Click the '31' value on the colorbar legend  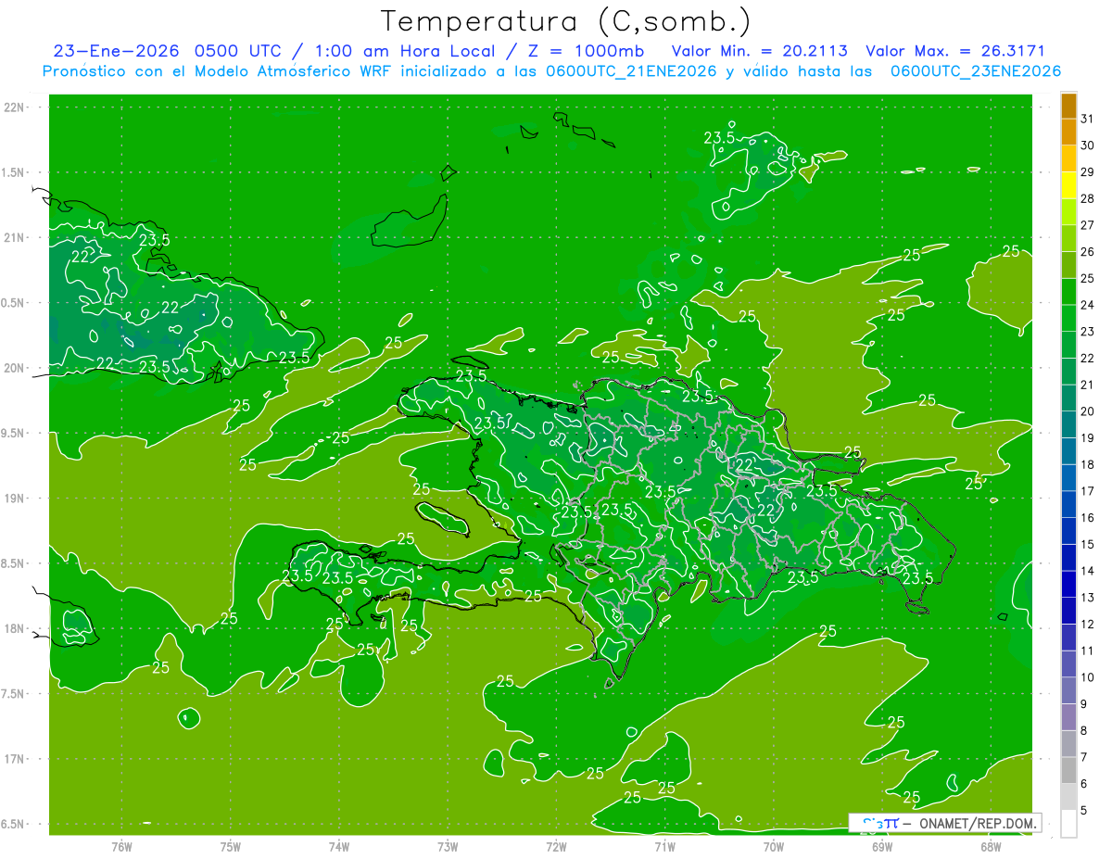[x=1087, y=119]
